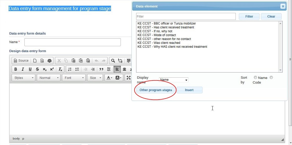Click Paste from Word icon
This screenshot has width=292, height=145.
(x=88, y=61)
